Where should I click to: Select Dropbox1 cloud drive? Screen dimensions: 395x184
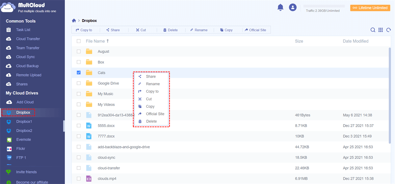[24, 122]
